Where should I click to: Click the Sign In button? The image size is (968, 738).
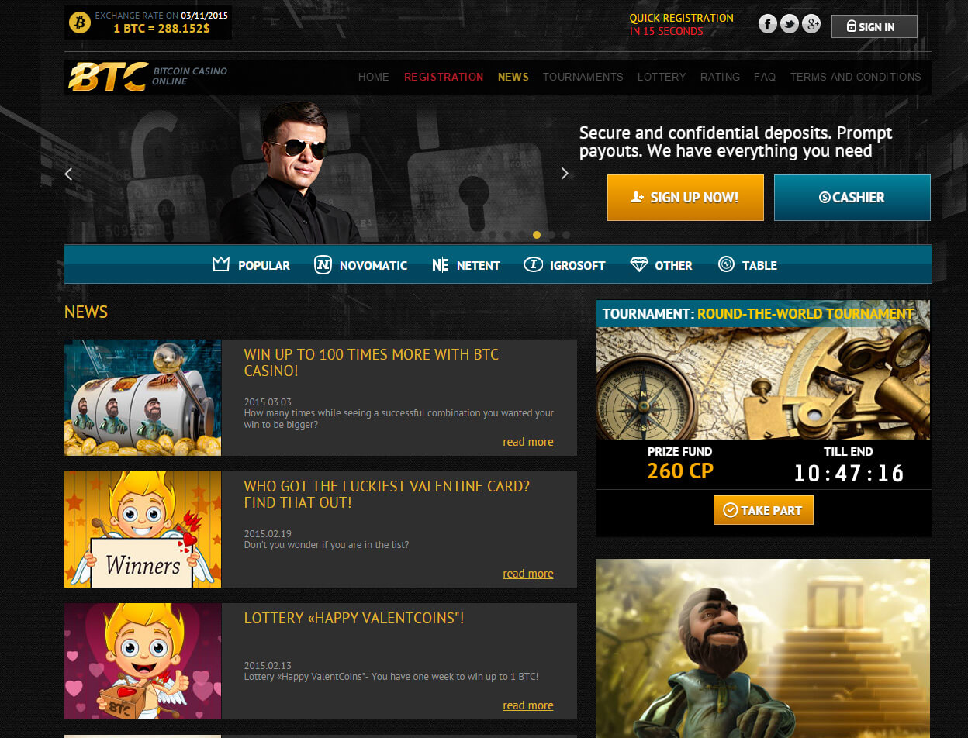click(x=874, y=26)
